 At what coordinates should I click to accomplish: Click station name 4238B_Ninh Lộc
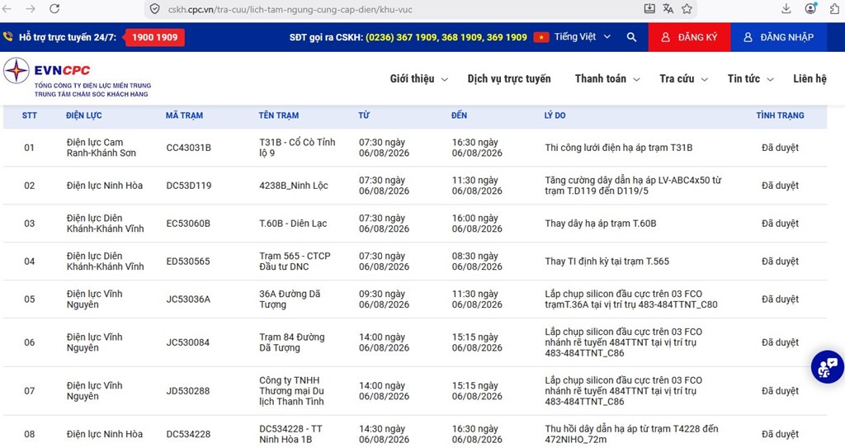coord(294,186)
